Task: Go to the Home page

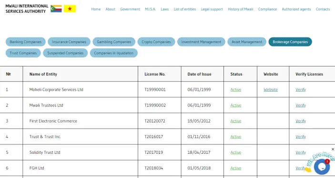Action: (x=96, y=9)
